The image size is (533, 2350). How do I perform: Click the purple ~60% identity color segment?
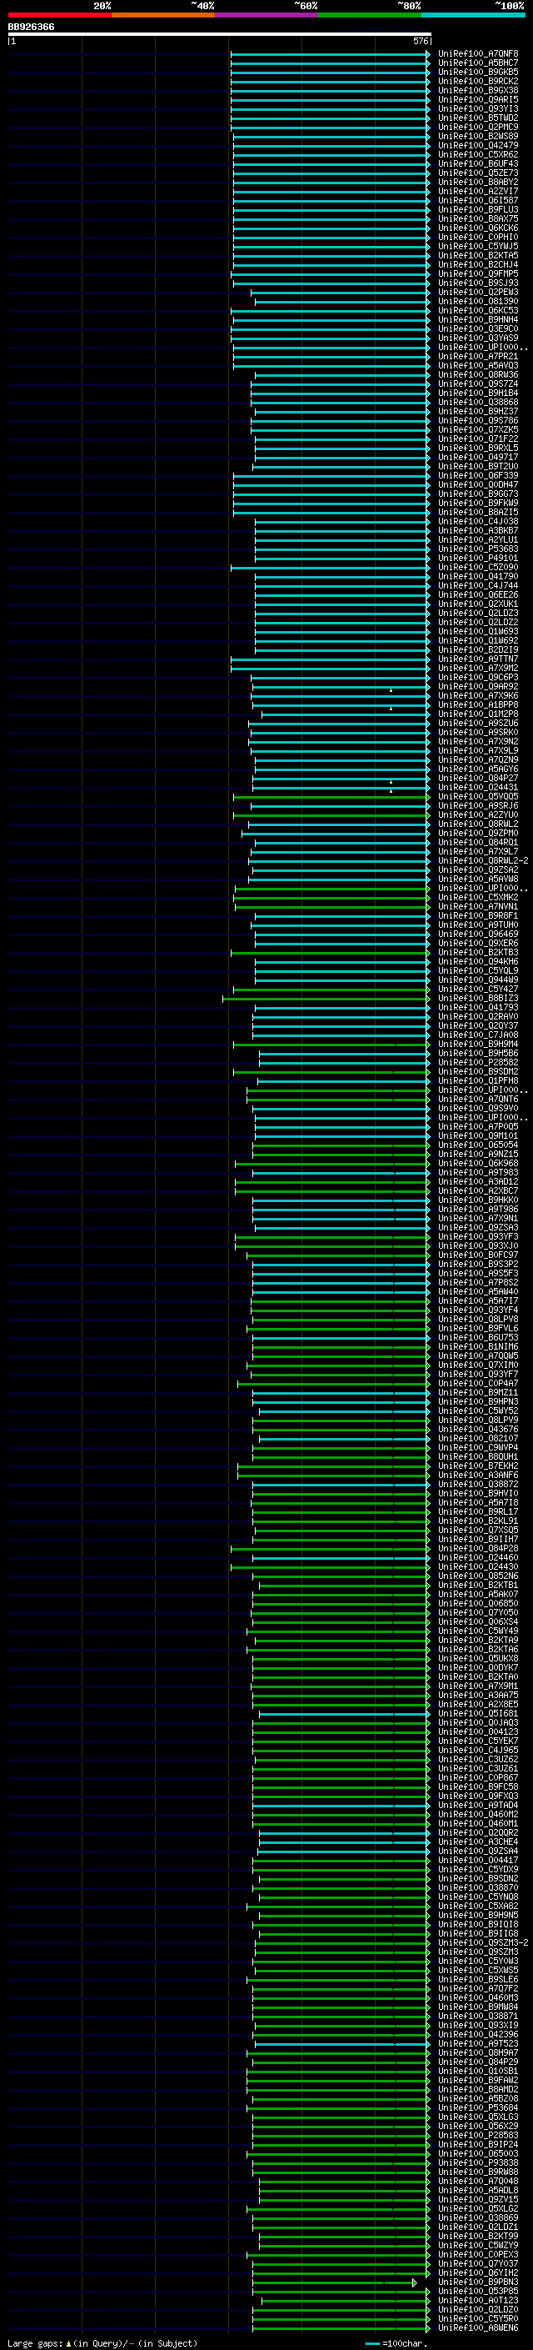click(267, 15)
